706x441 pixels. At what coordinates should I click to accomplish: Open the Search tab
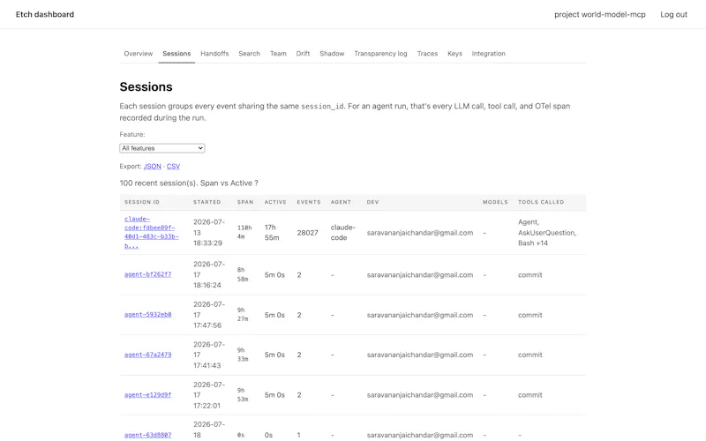(x=249, y=54)
